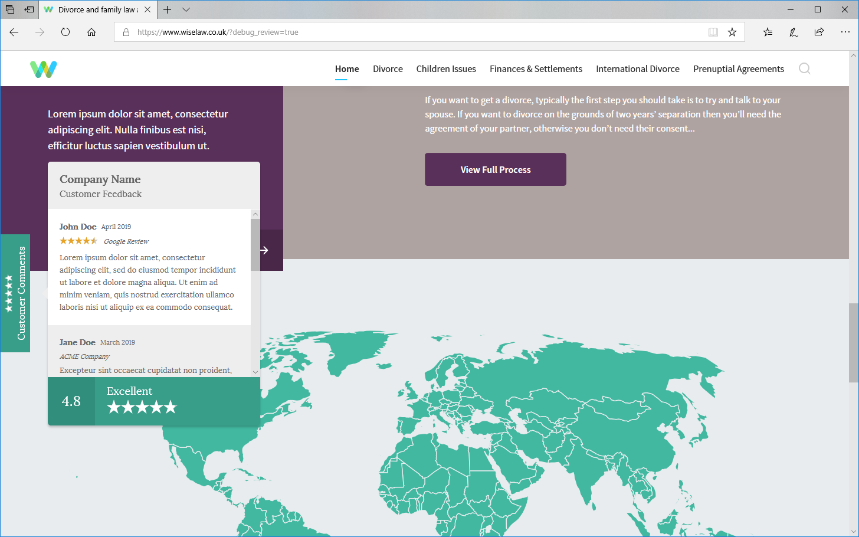Screen dimensions: 859x537
Task: Select the Home nav item
Action: click(x=347, y=69)
